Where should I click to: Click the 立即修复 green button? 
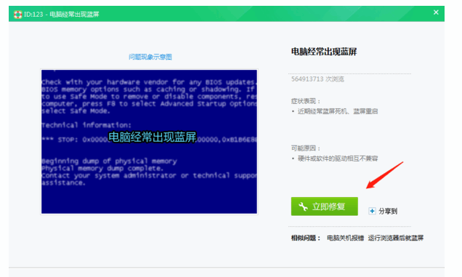point(325,206)
